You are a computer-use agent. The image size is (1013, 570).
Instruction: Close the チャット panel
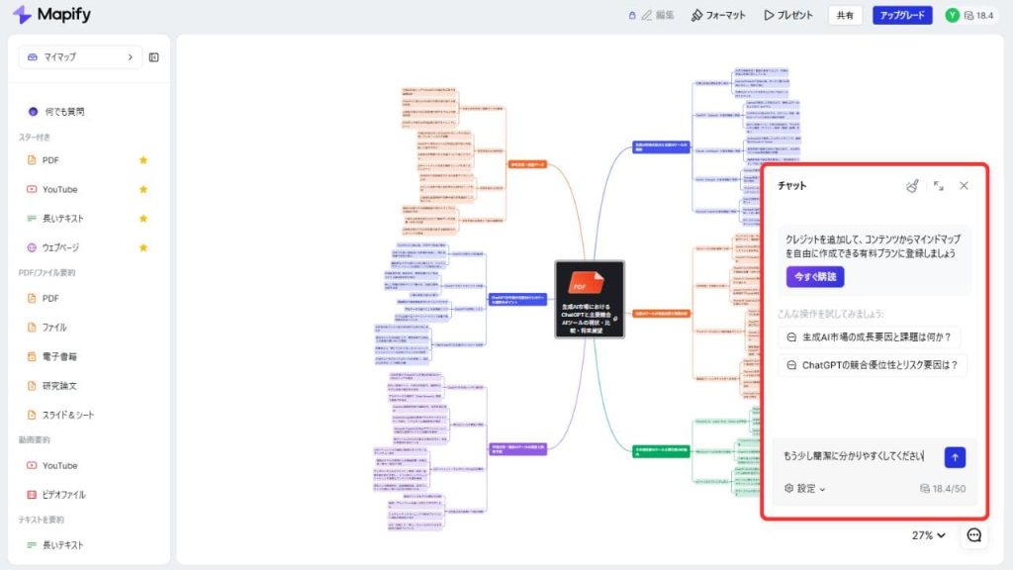click(x=964, y=186)
